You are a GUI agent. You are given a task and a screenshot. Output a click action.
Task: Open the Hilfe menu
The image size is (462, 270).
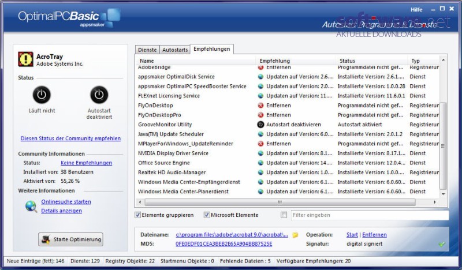416,10
